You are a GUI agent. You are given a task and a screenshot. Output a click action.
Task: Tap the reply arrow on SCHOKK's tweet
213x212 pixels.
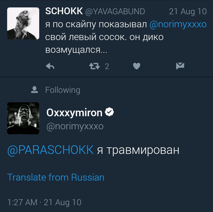coord(50,66)
